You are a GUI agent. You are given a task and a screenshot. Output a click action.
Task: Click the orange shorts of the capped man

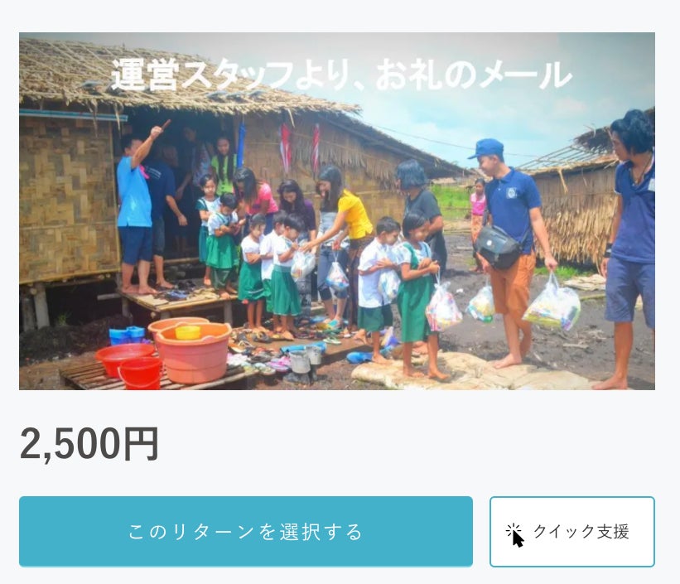pos(513,284)
